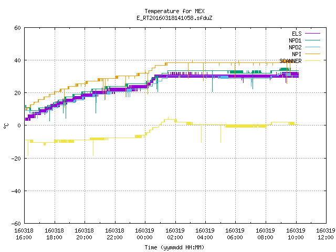Click the x-axis label 160318 20:00
Image resolution: width=336 pixels, height=252 pixels.
[85, 234]
